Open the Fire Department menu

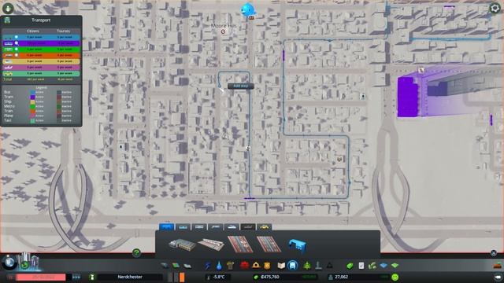[x=256, y=266]
